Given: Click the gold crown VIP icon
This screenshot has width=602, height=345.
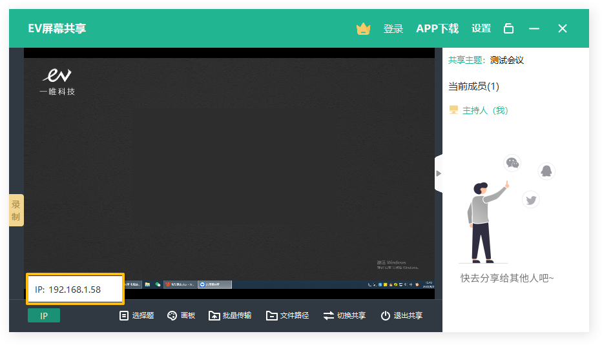Looking at the screenshot, I should click(x=363, y=29).
